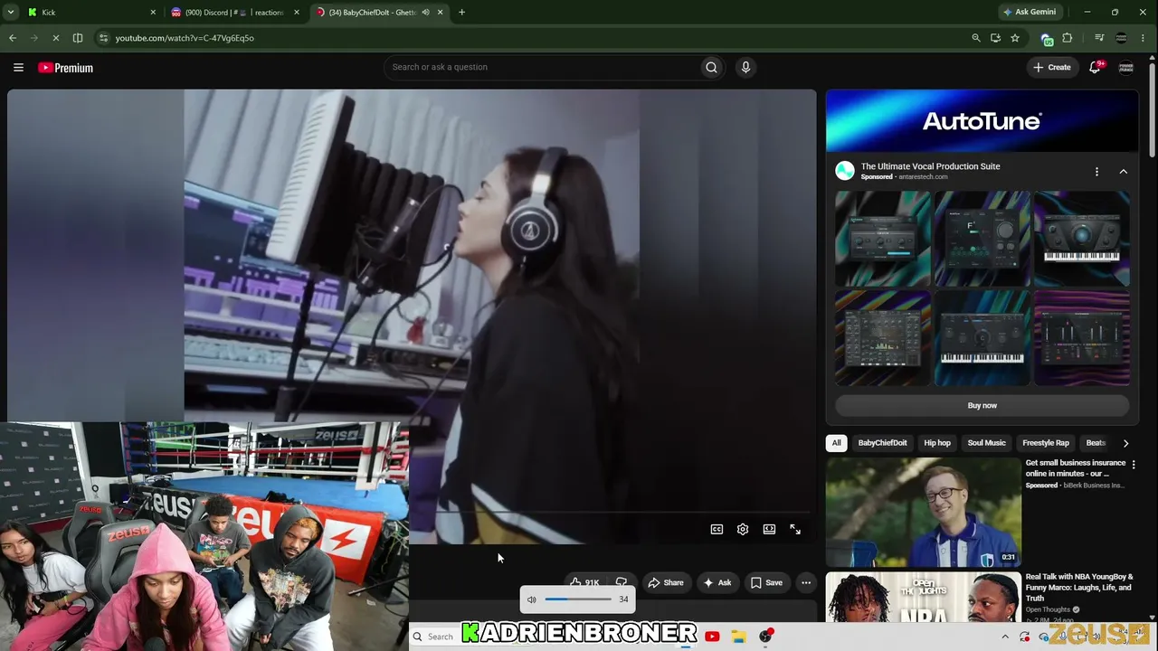Save the video to a playlist
The height and width of the screenshot is (651, 1158).
766,583
